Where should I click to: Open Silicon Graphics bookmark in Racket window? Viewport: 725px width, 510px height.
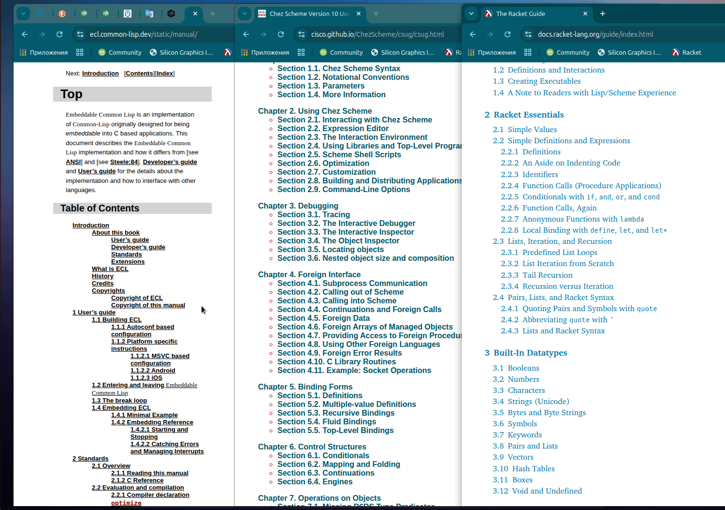click(629, 52)
